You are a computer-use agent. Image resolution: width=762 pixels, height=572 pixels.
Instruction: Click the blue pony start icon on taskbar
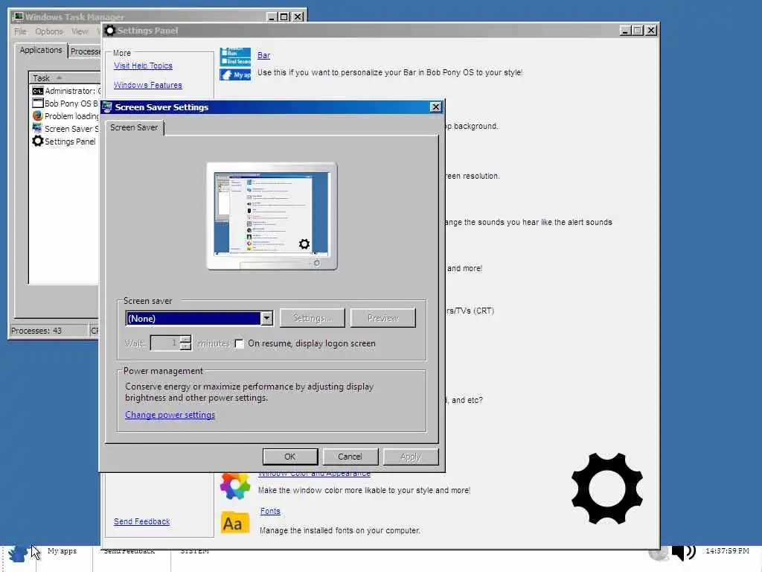pyautogui.click(x=18, y=554)
